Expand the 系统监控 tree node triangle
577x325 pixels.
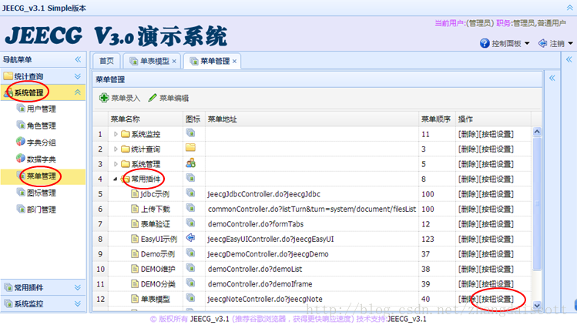(116, 134)
